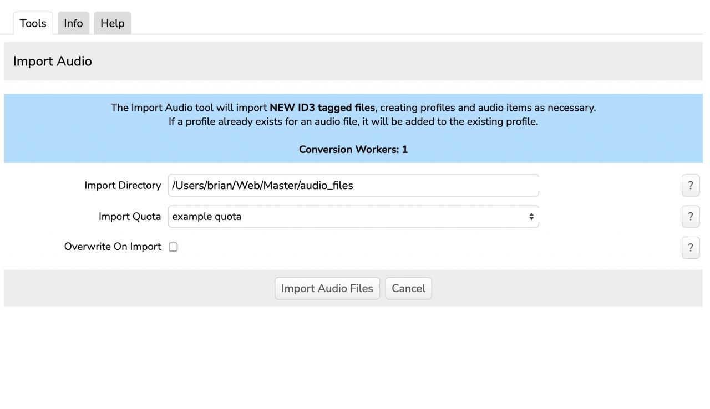Enable the Overwrite On Import checkbox
This screenshot has width=710, height=409.
173,247
